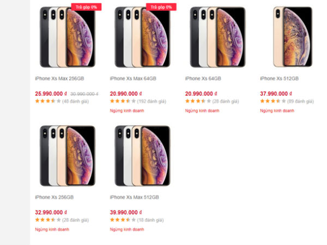Click the iPhone Xs Max 512GB title link
This screenshot has height=245, width=327.
point(135,197)
